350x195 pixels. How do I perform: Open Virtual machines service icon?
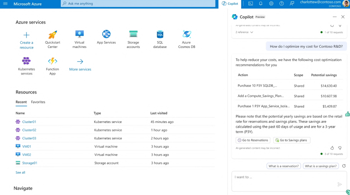point(79,34)
